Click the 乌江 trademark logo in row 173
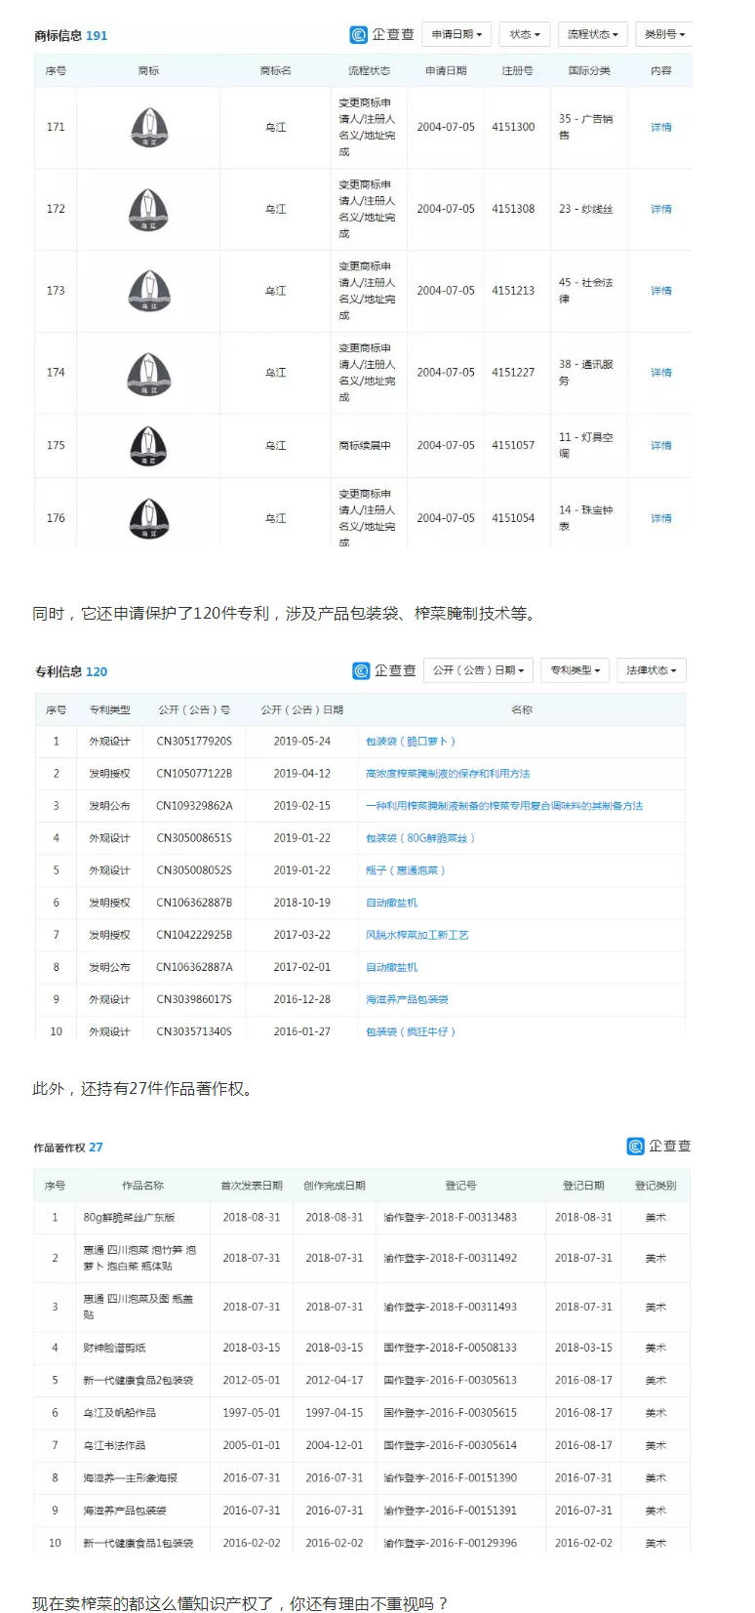Image resolution: width=755 pixels, height=1613 pixels. 149,292
